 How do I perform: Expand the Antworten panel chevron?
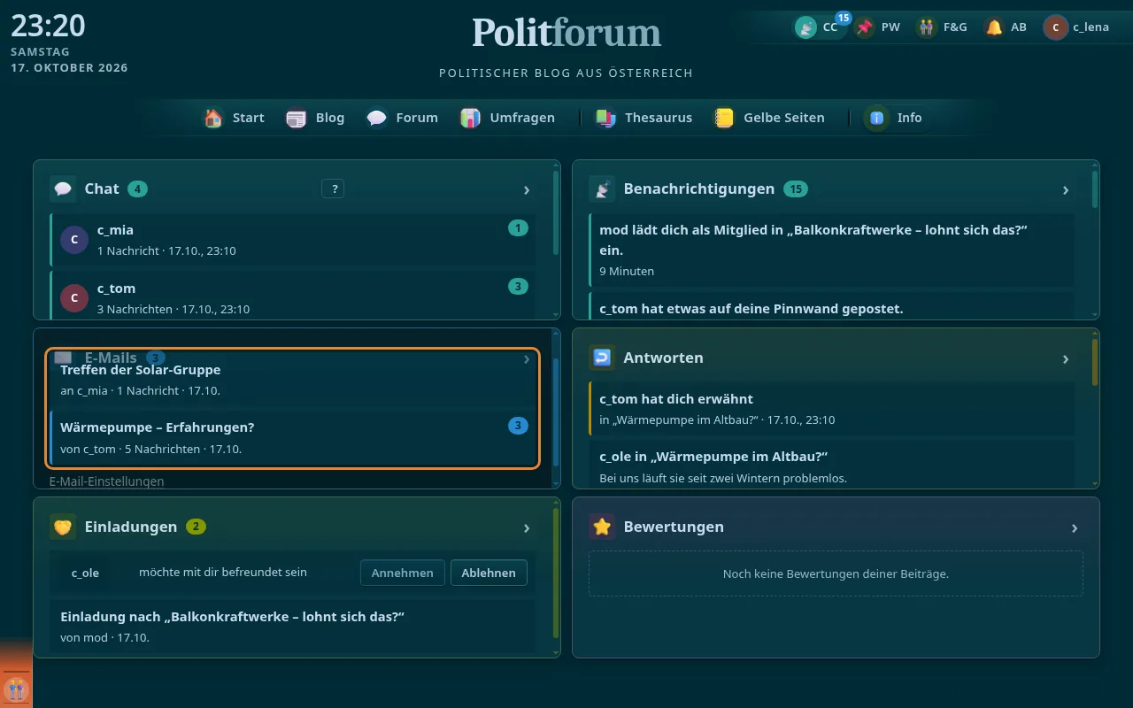pos(1066,358)
